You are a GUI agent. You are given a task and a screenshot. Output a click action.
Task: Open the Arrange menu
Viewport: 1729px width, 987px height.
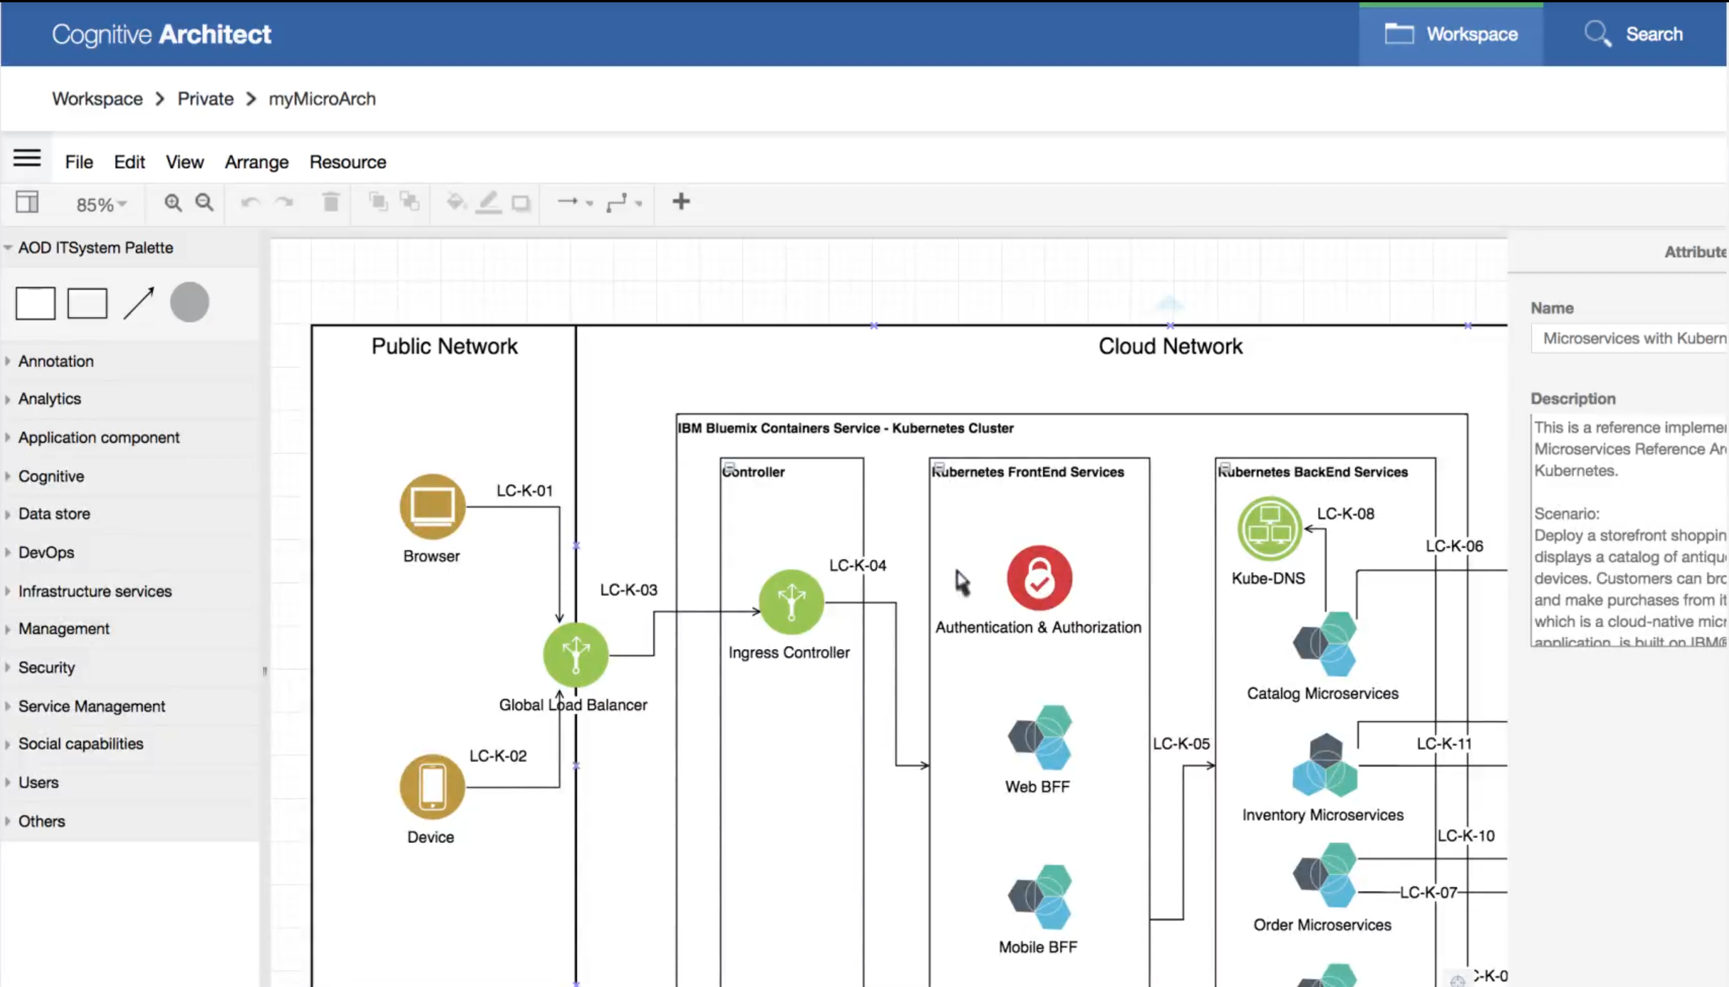(x=257, y=162)
